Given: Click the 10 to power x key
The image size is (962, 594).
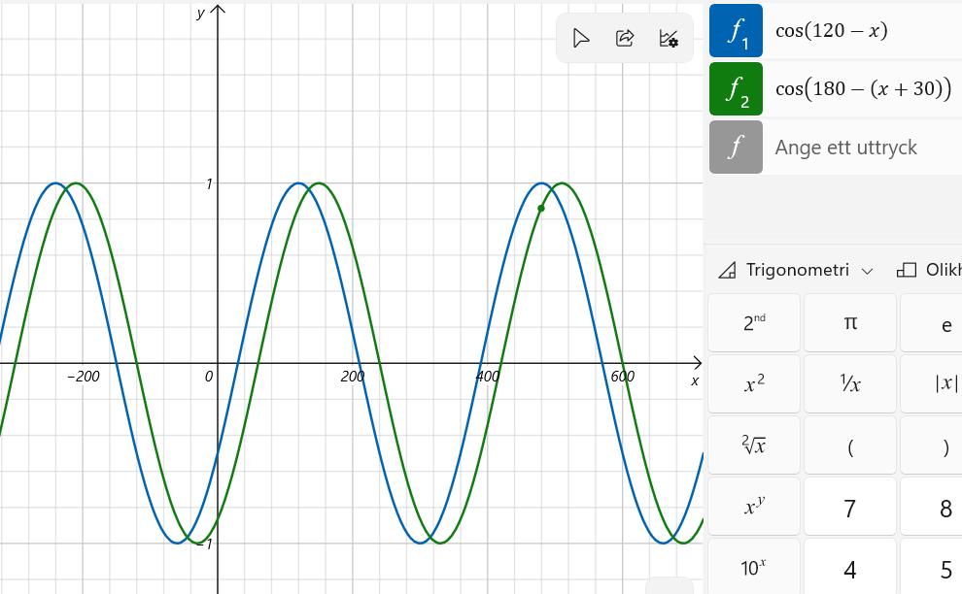Looking at the screenshot, I should click(x=754, y=568).
